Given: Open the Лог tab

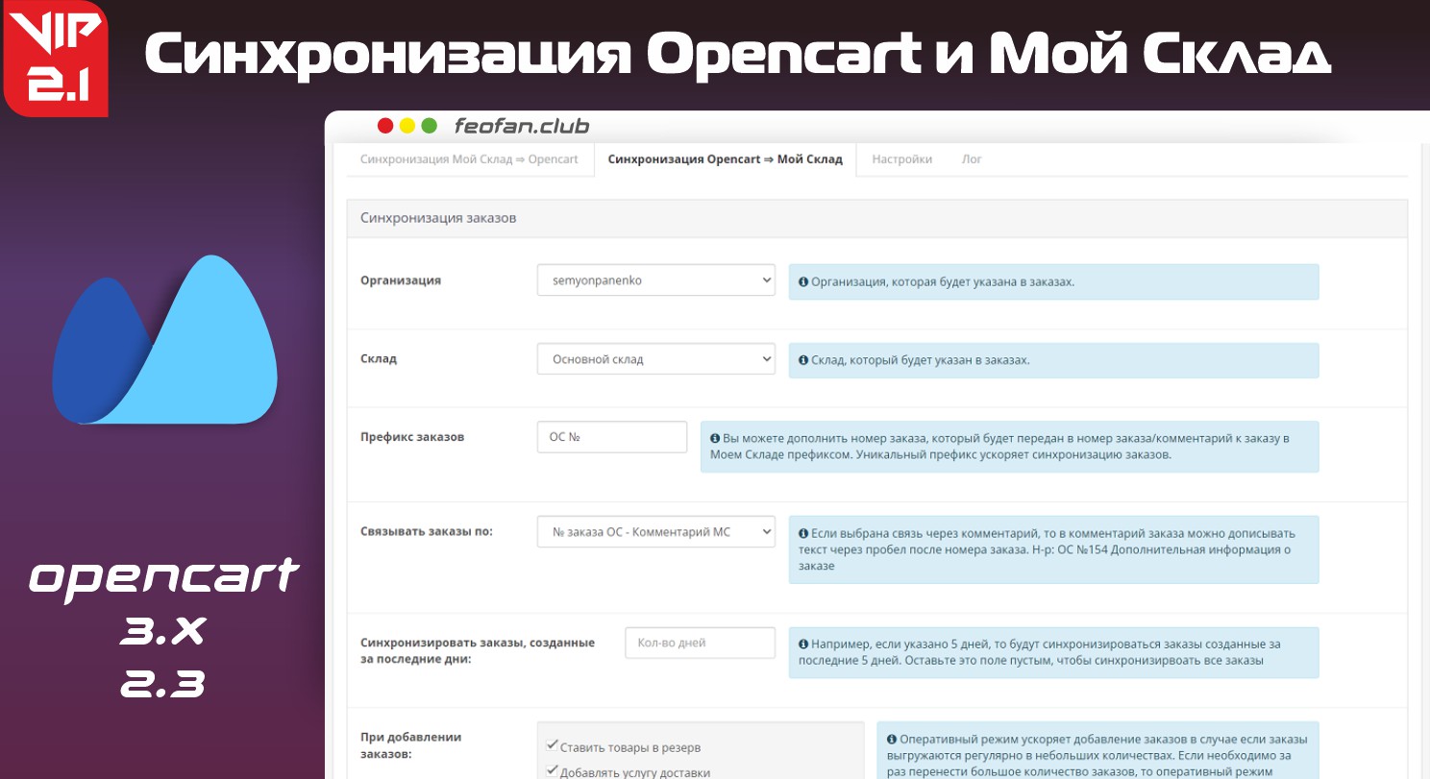Looking at the screenshot, I should (972, 159).
